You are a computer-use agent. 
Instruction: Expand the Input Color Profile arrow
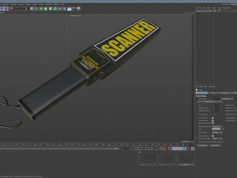[x=197, y=138]
